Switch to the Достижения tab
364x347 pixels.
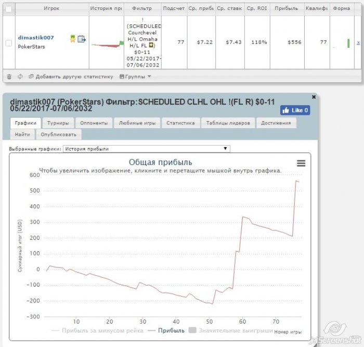(276, 123)
